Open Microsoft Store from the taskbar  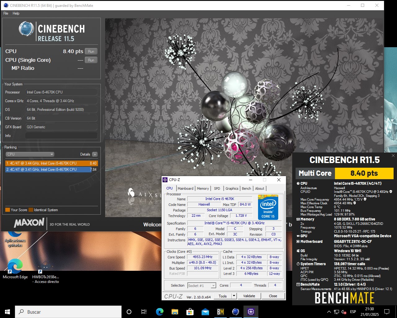[190, 312]
